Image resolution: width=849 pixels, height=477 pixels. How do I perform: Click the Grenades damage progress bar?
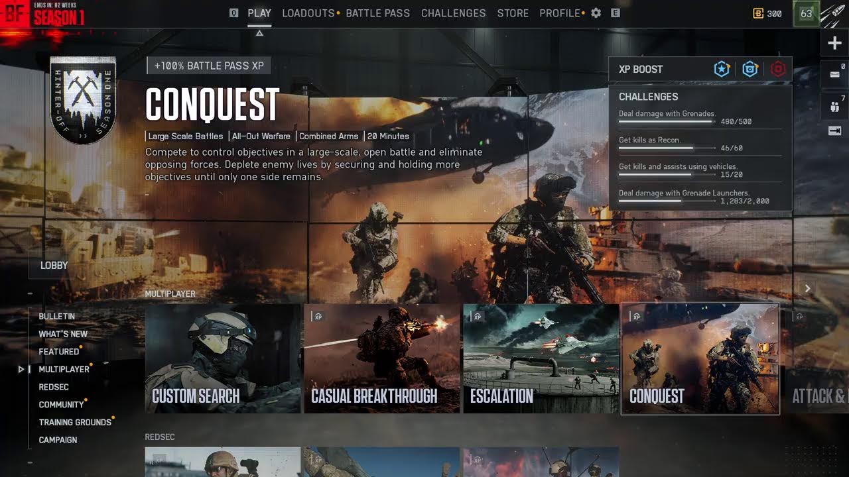tap(667, 122)
